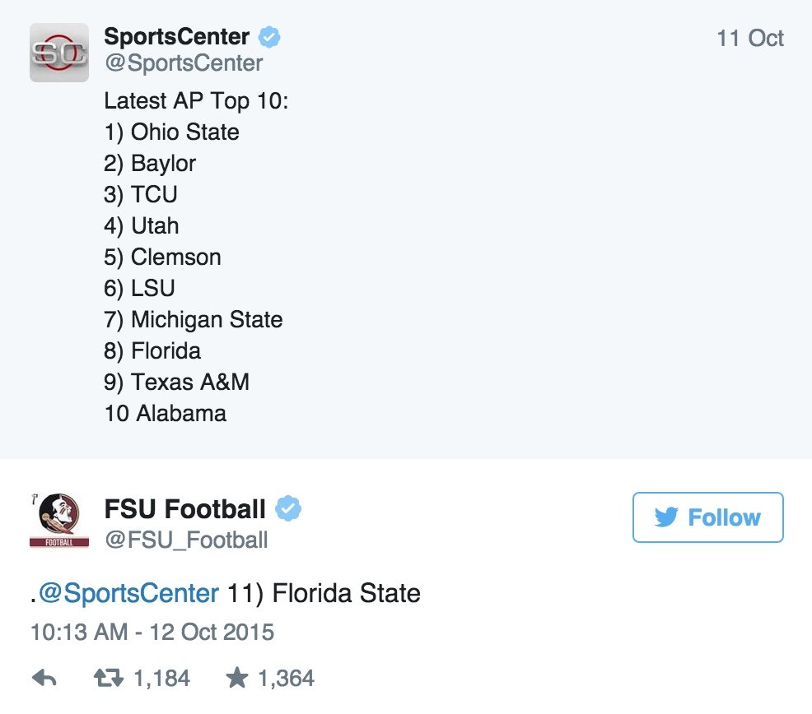
Task: Open the FSU Football avatar logo
Action: click(59, 520)
